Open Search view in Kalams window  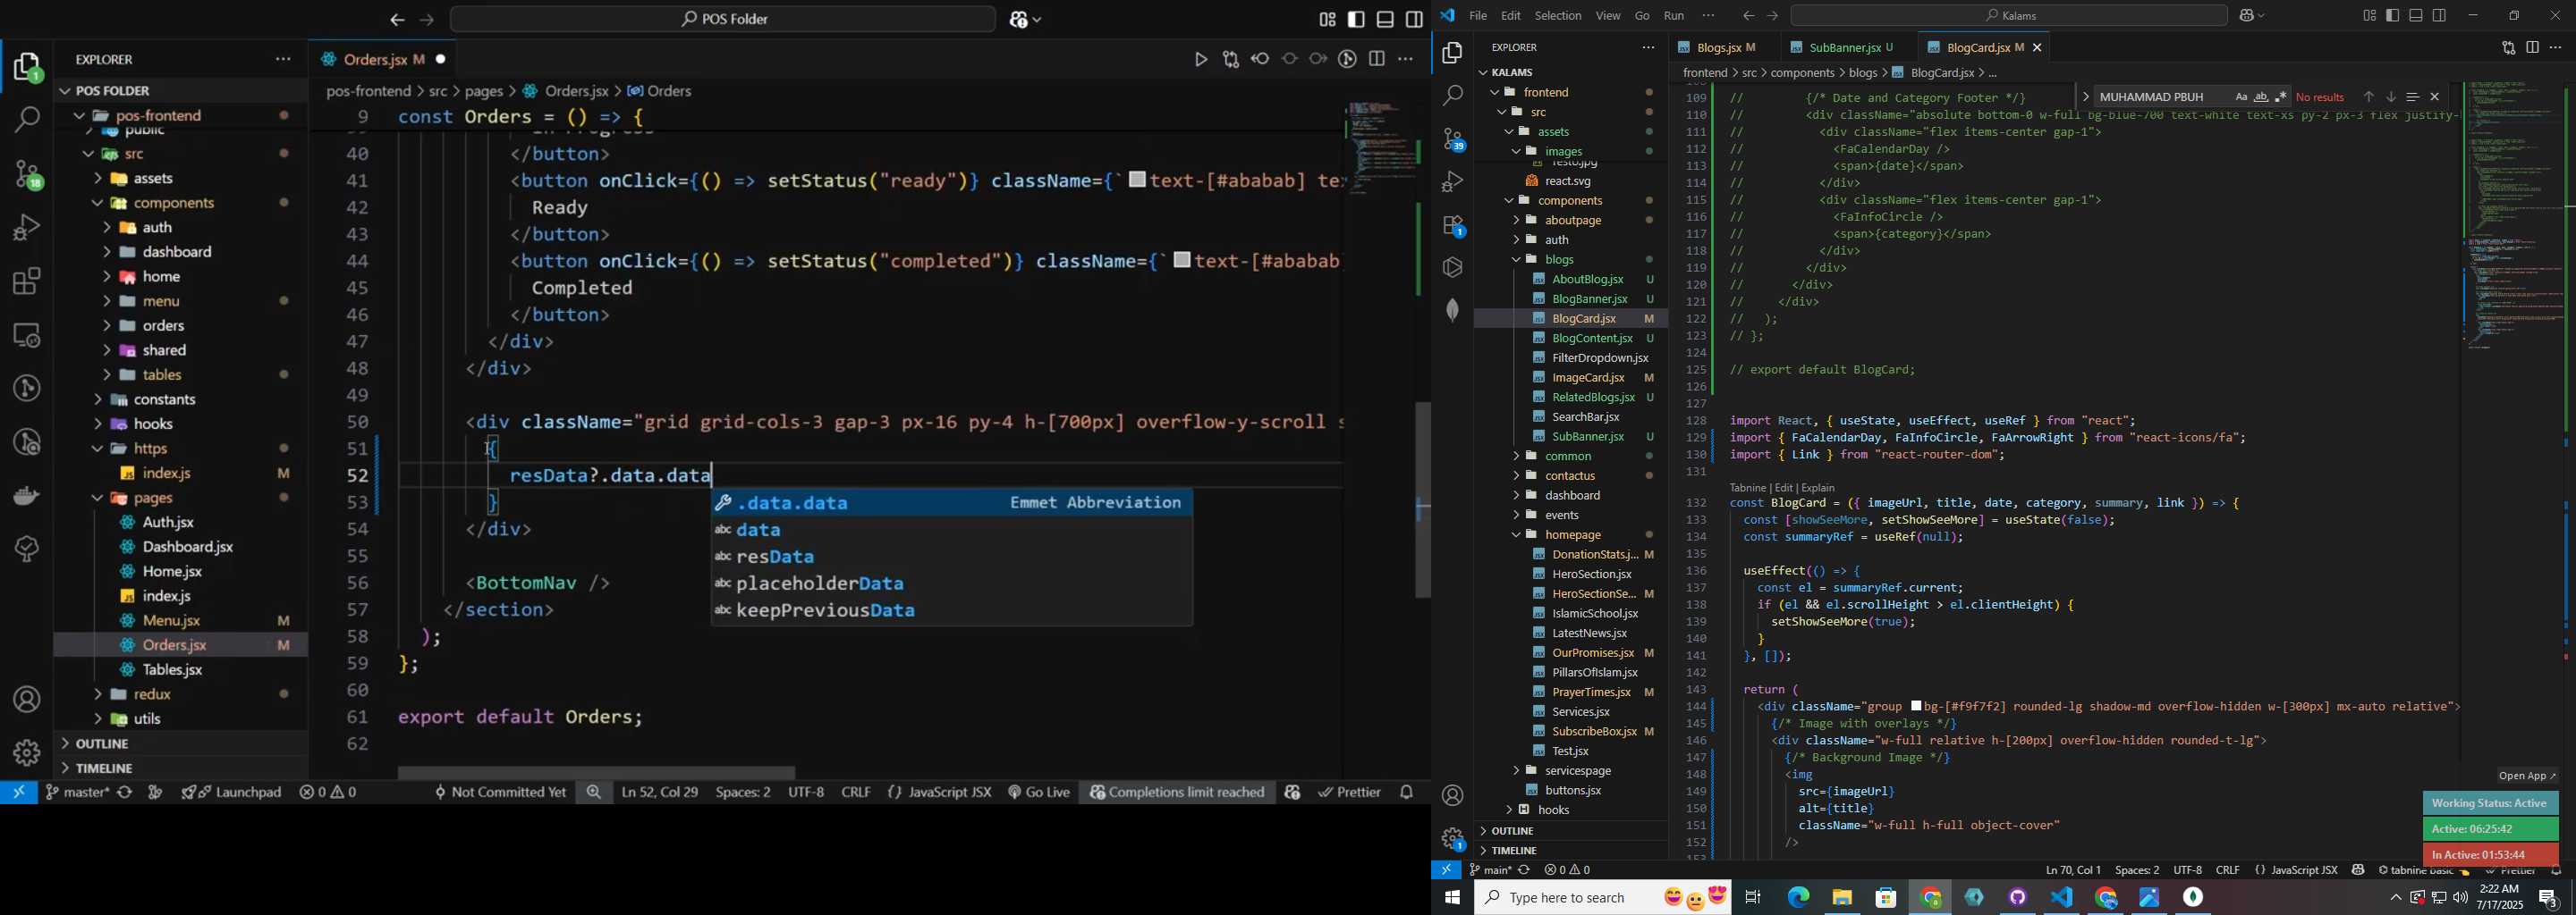tap(1452, 96)
